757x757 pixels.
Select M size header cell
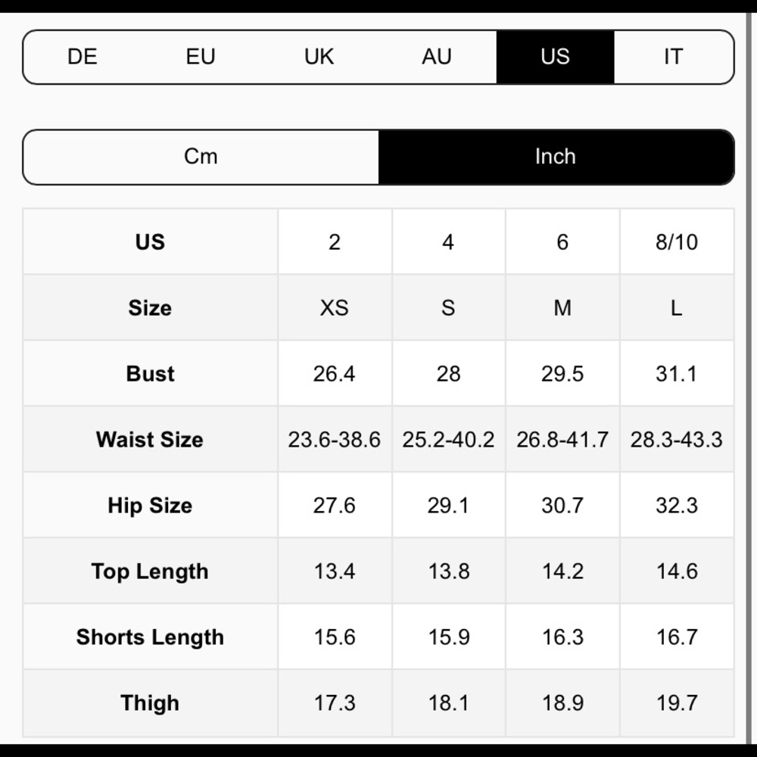point(562,307)
